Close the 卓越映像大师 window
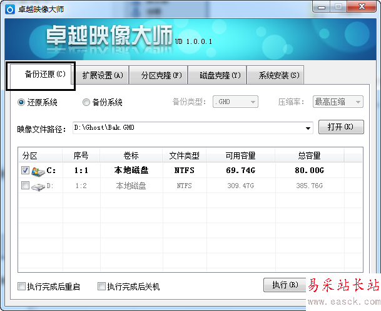381x311 pixels. [362, 6]
